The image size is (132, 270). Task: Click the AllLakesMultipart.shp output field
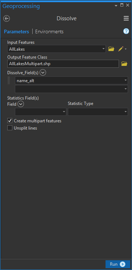(63, 64)
